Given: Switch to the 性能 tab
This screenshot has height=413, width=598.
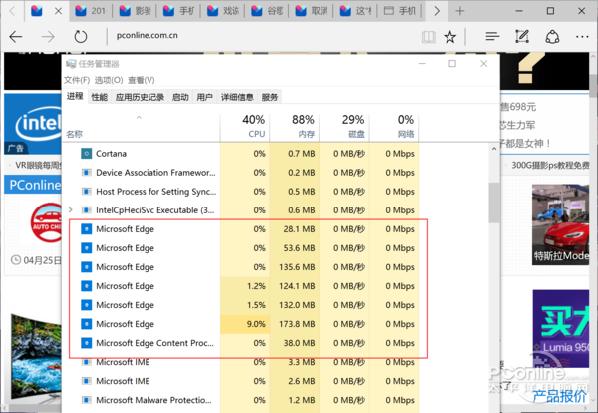Looking at the screenshot, I should [99, 97].
